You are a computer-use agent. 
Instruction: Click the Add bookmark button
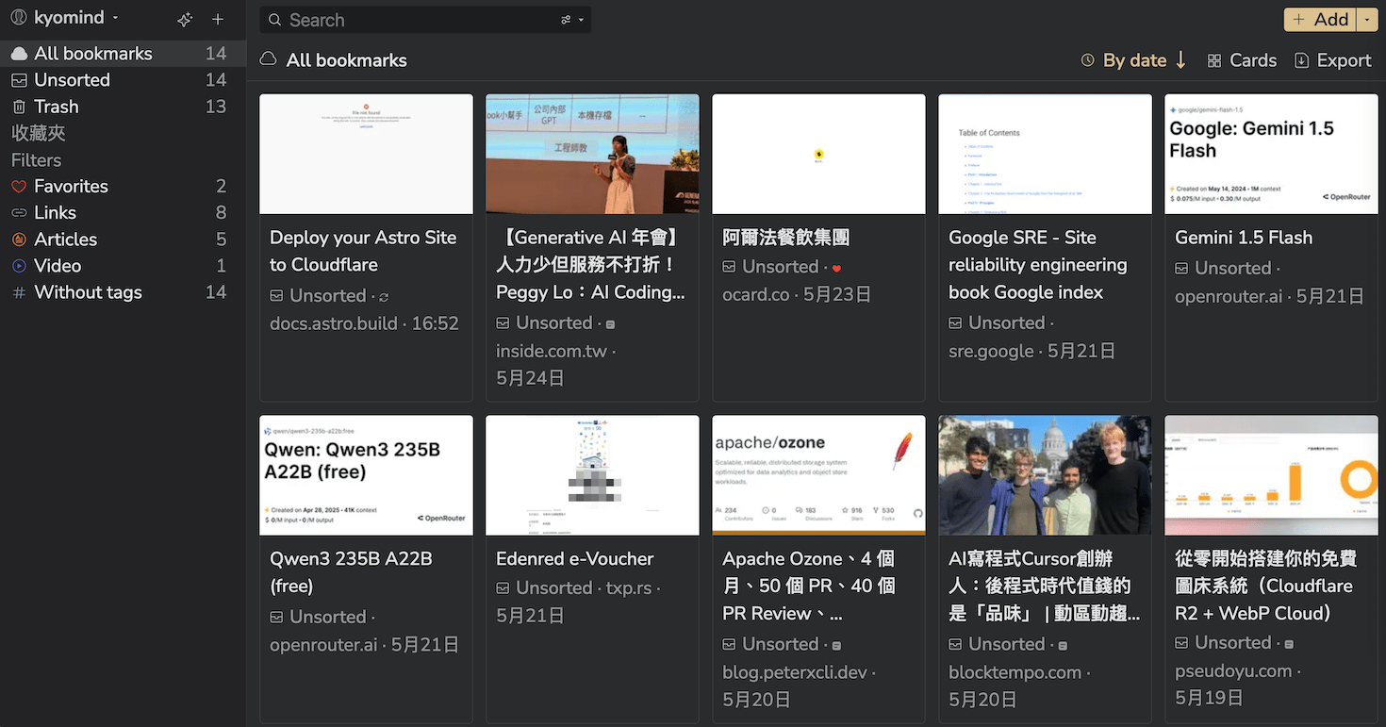click(x=1320, y=19)
